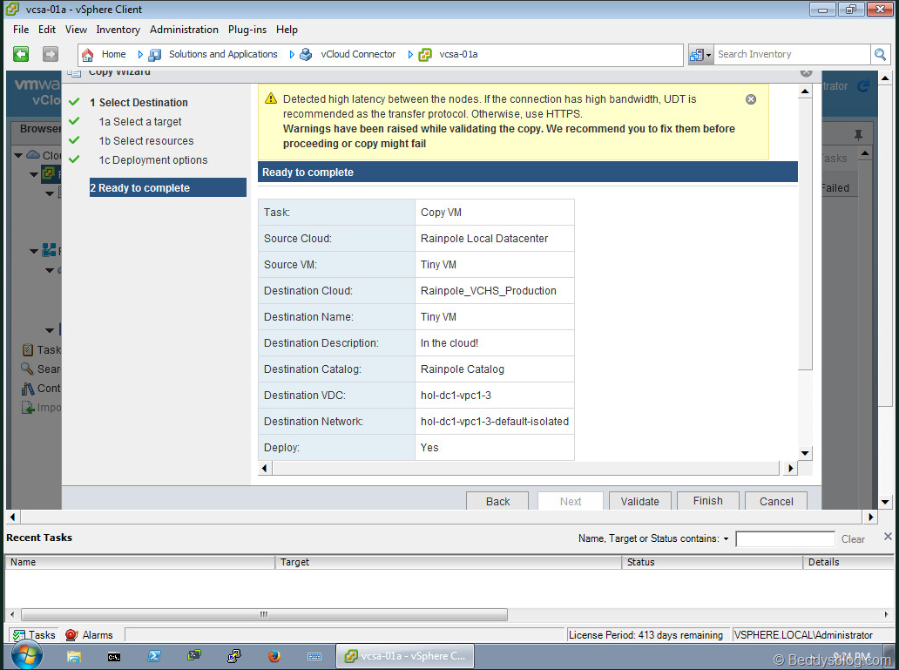Screen dimensions: 899x670
Task: Click the pin icon above the Tasks panel
Action: point(858,135)
